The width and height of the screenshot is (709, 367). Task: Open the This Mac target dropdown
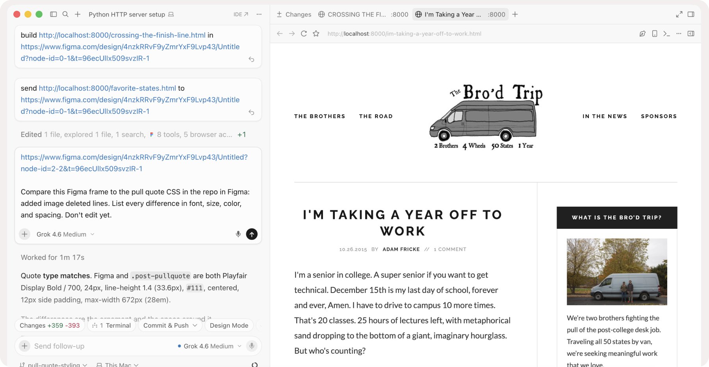[x=117, y=365]
